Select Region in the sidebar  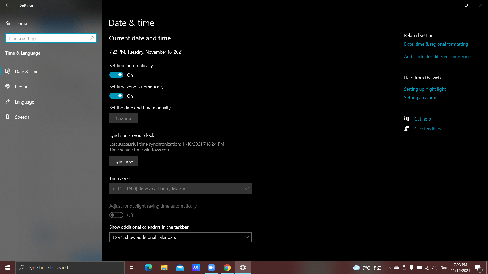tap(22, 87)
